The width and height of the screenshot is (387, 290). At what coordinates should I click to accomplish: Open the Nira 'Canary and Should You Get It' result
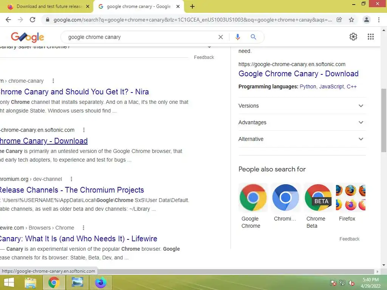pos(74,92)
